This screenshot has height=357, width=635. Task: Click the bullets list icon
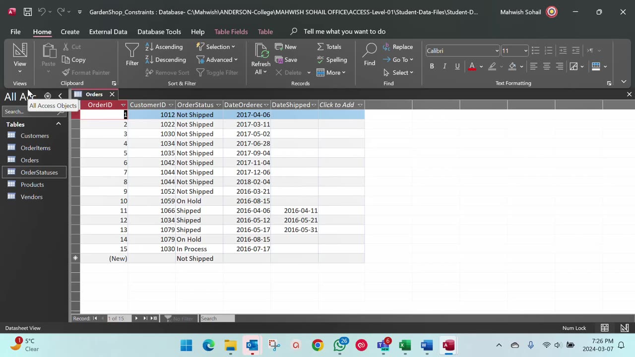point(535,51)
